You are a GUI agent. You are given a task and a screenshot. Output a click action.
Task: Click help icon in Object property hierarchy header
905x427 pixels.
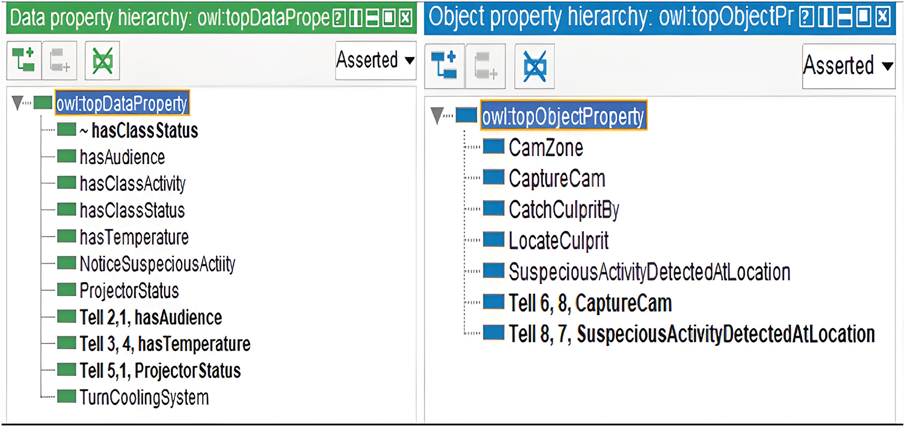click(x=809, y=19)
